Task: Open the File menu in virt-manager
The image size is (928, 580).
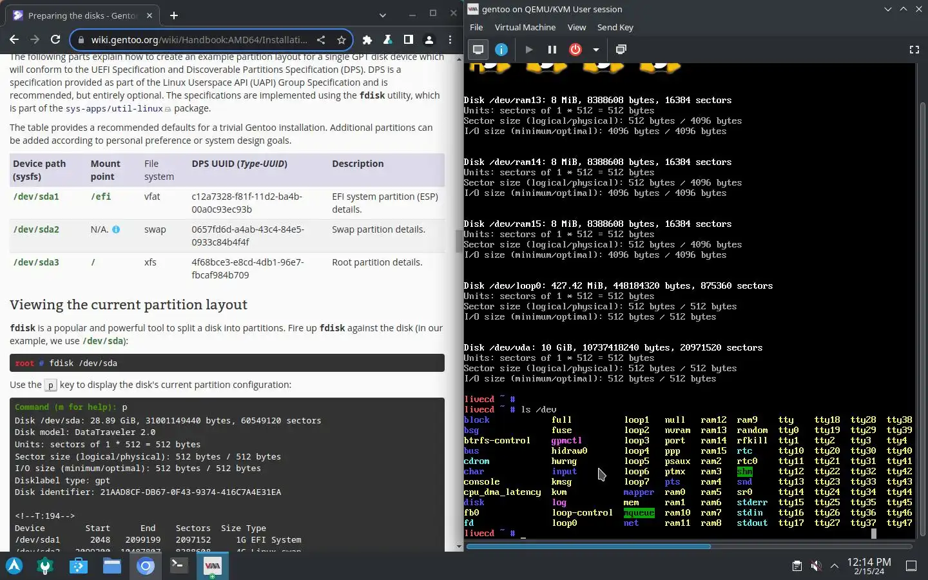Action: pos(476,27)
